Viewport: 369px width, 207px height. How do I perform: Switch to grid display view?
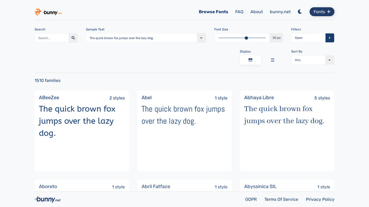point(250,60)
